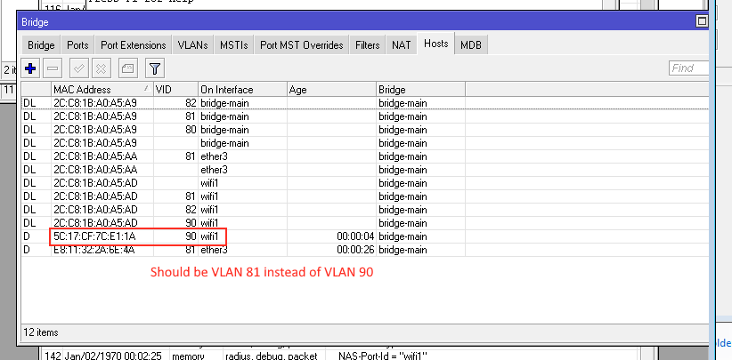
Task: Switch to the Filters tab
Action: click(x=368, y=45)
